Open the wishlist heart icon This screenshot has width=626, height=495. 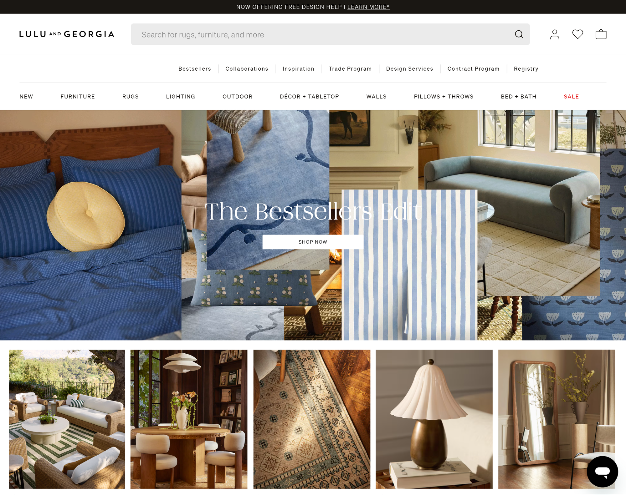click(x=578, y=34)
